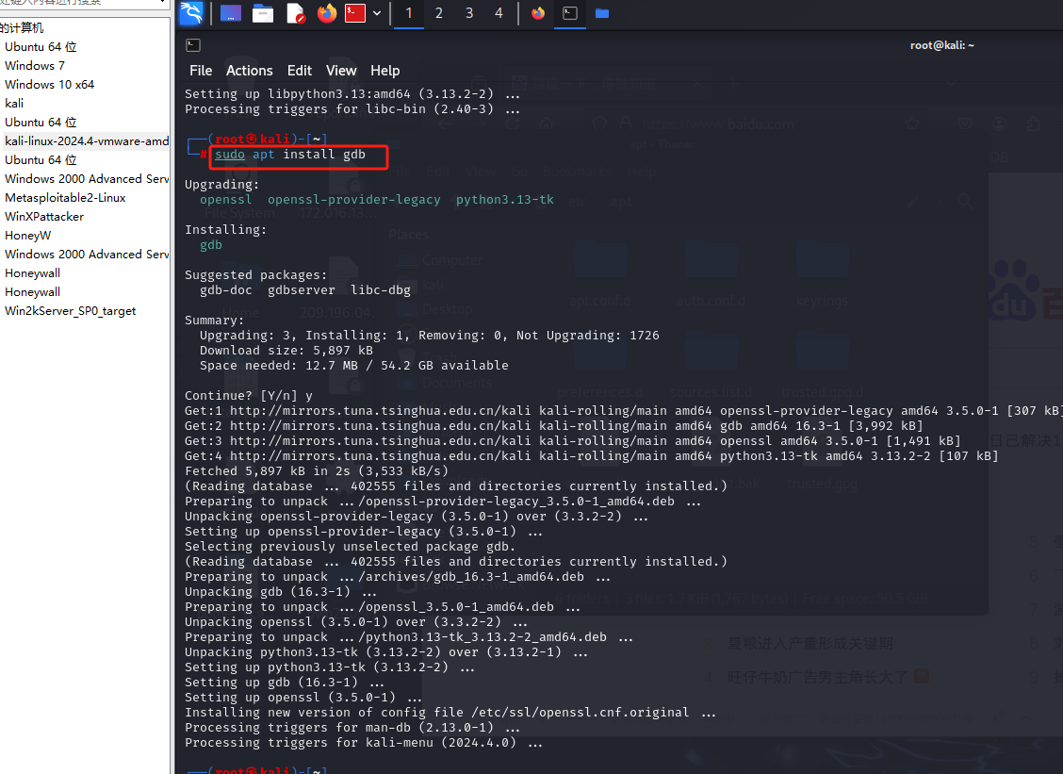1063x774 pixels.
Task: Switch to workspace 3
Action: (x=469, y=13)
